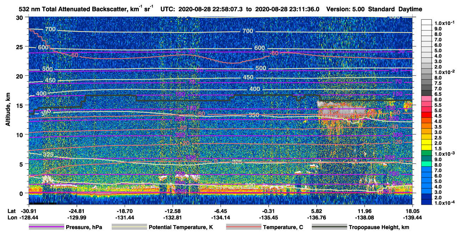Image resolution: width=458 pixels, height=235 pixels.
Task: Click latitude value 11.96
Action: [x=364, y=211]
